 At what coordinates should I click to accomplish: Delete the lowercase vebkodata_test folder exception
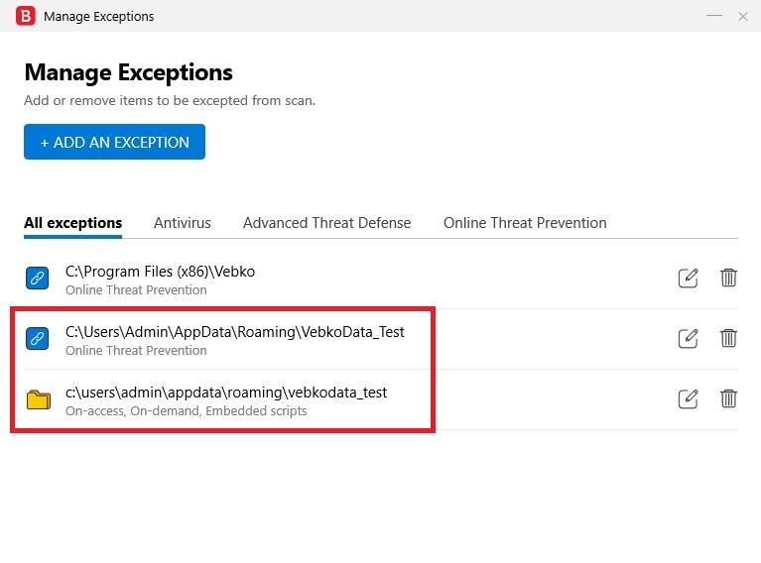click(x=728, y=399)
